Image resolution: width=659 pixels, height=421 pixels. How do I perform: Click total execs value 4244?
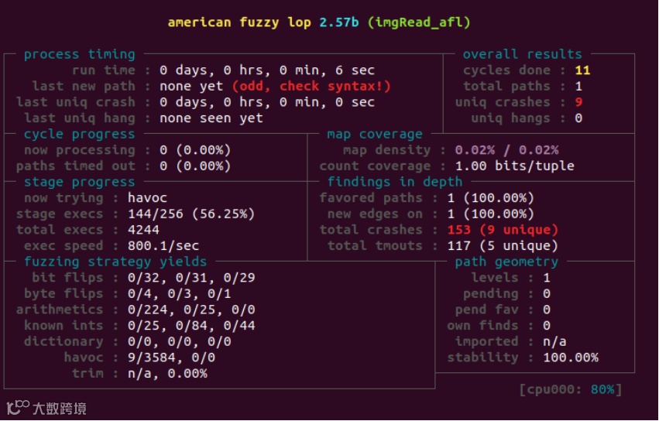[143, 230]
